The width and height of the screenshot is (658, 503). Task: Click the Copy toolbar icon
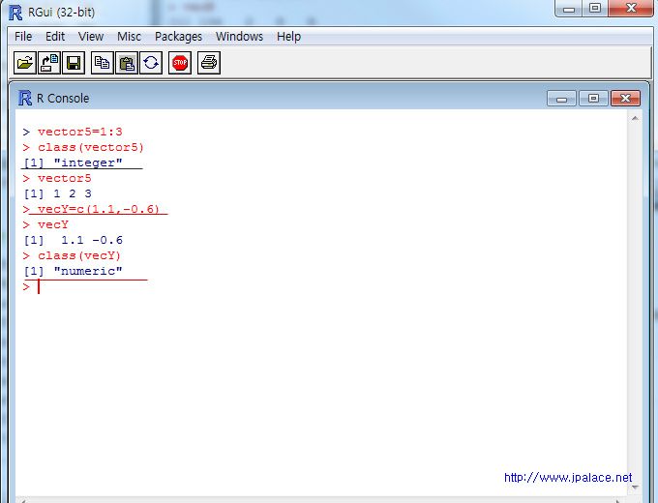click(103, 63)
